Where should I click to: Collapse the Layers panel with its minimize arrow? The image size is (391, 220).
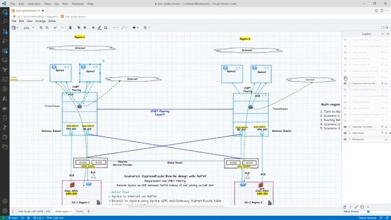pos(382,34)
